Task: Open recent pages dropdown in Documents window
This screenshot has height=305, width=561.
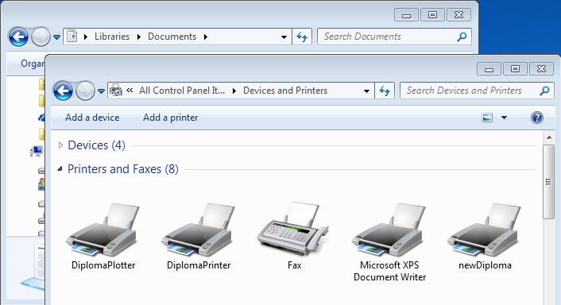Action: (x=56, y=37)
